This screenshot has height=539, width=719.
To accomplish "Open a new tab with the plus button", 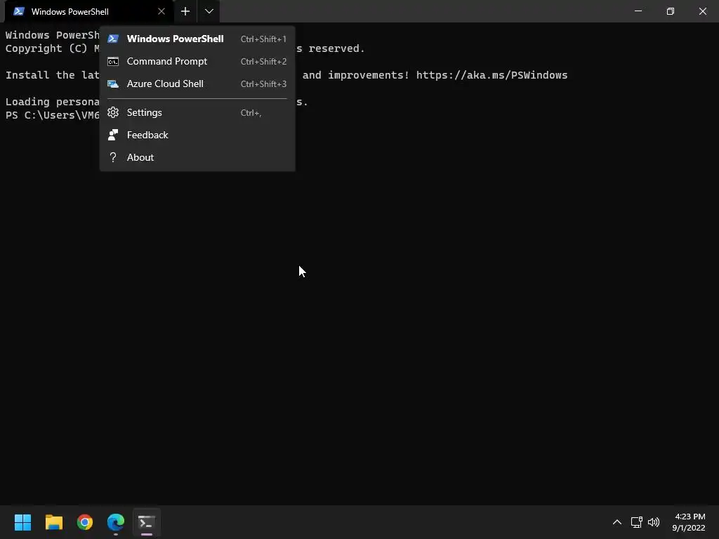I will pyautogui.click(x=185, y=11).
